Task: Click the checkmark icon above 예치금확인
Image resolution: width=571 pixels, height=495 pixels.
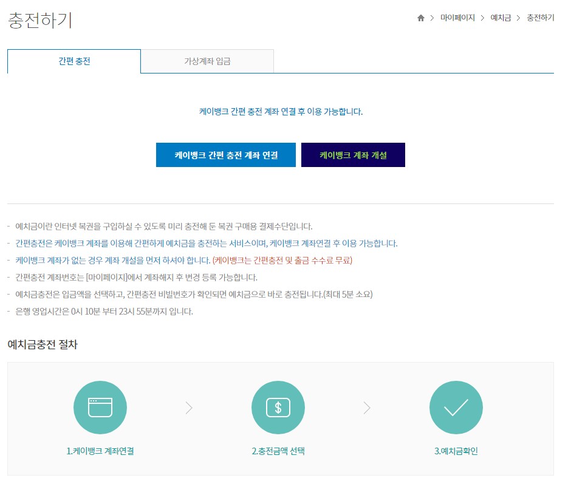Action: click(456, 408)
